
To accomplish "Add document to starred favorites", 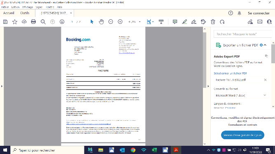I will [15, 22].
